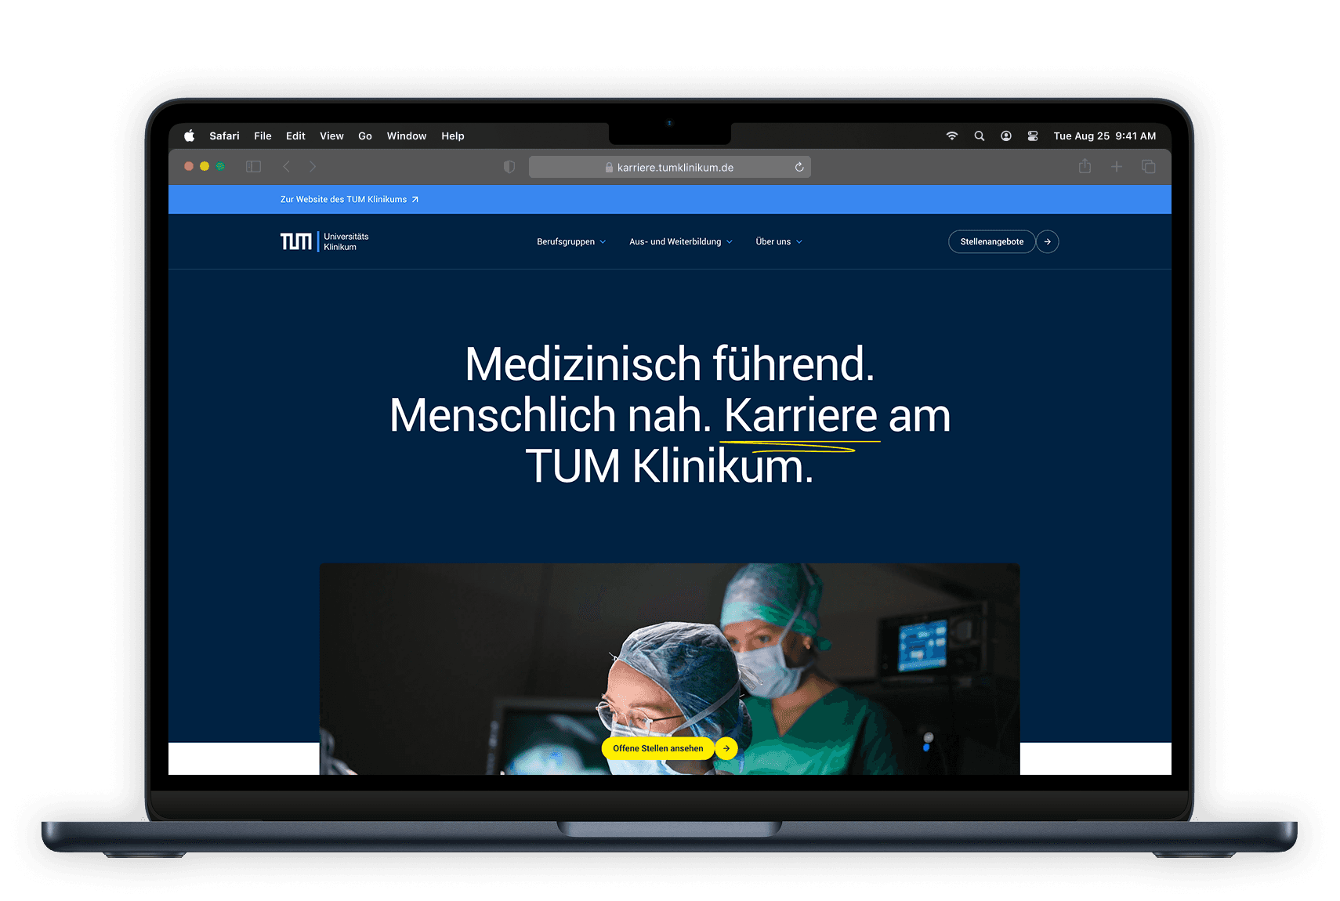This screenshot has width=1340, height=901.
Task: Open the Apple menu
Action: click(189, 136)
